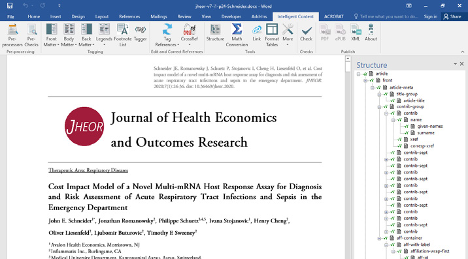Switch to the Review tab

pyautogui.click(x=184, y=17)
